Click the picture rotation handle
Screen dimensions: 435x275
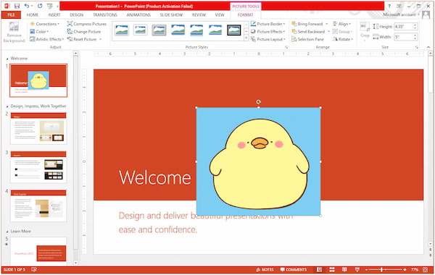coord(258,102)
